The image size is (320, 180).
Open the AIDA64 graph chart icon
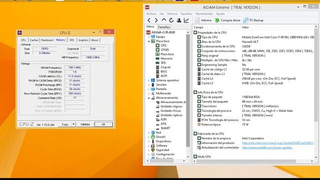tap(186, 20)
